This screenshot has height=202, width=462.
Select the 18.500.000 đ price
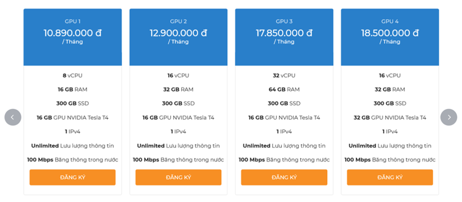[390, 33]
